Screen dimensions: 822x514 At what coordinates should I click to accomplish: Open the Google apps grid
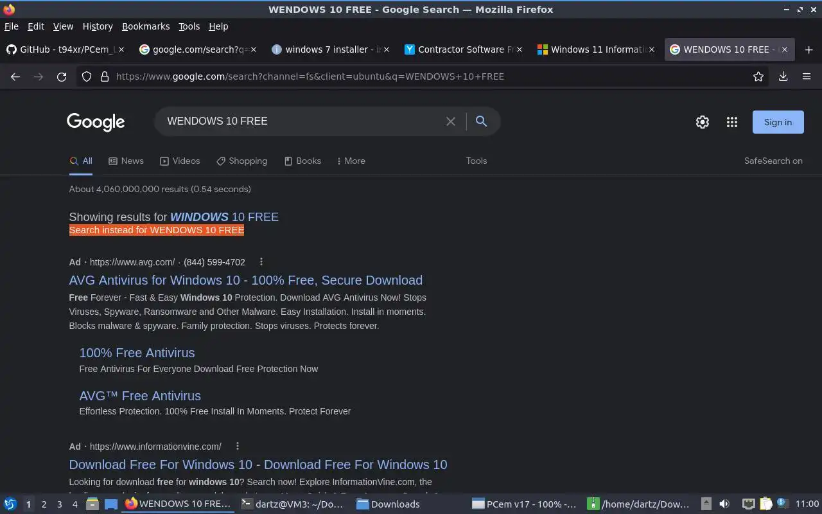(x=732, y=122)
